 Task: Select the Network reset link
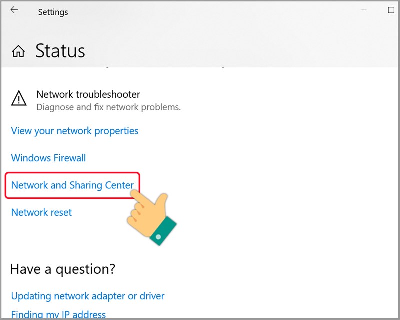(41, 212)
